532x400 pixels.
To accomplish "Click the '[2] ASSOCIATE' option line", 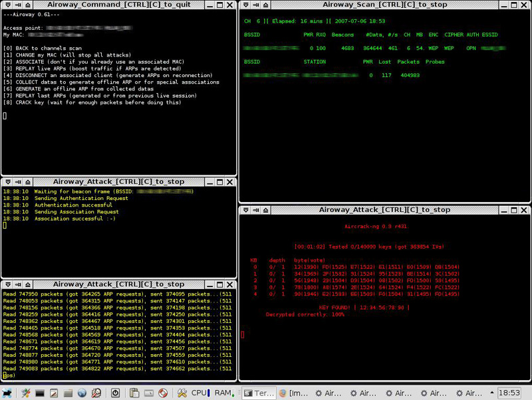I will tap(94, 62).
